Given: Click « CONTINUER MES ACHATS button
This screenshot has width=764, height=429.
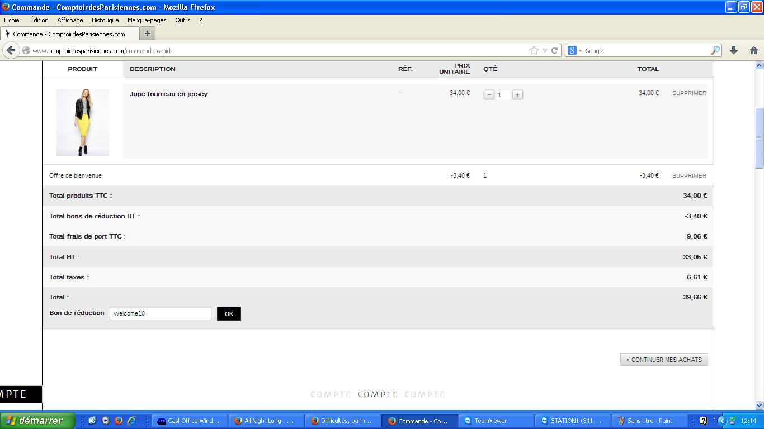Looking at the screenshot, I should 664,360.
